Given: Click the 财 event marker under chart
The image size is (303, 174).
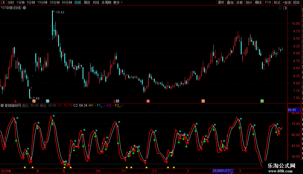Looking at the screenshot, I should [x=117, y=101].
